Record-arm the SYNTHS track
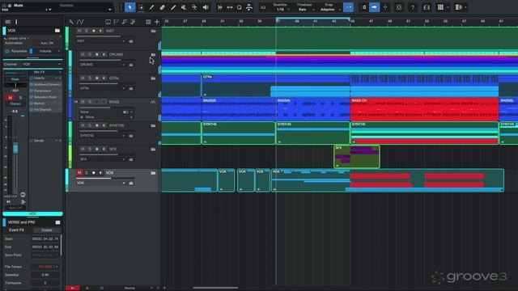 pyautogui.click(x=97, y=126)
